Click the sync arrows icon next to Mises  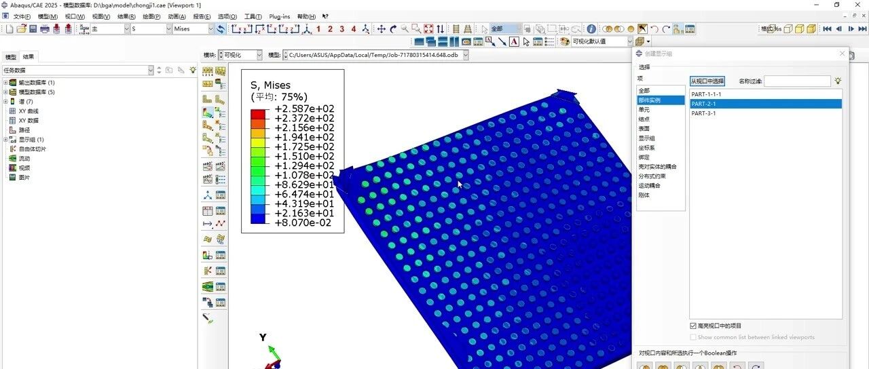point(221,28)
